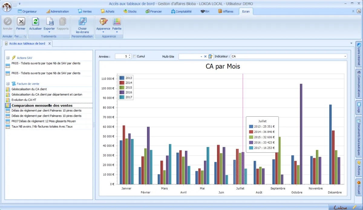
Task: Select the Ecran ribbon tab
Action: 246,11
